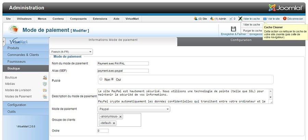Open Boutique link in sidebar submenu
This screenshot has height=140, width=308.
pos(11,78)
